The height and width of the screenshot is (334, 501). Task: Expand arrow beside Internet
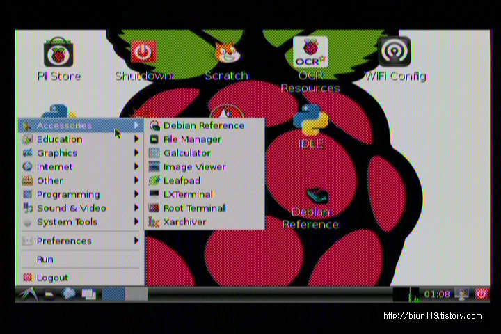tap(136, 166)
